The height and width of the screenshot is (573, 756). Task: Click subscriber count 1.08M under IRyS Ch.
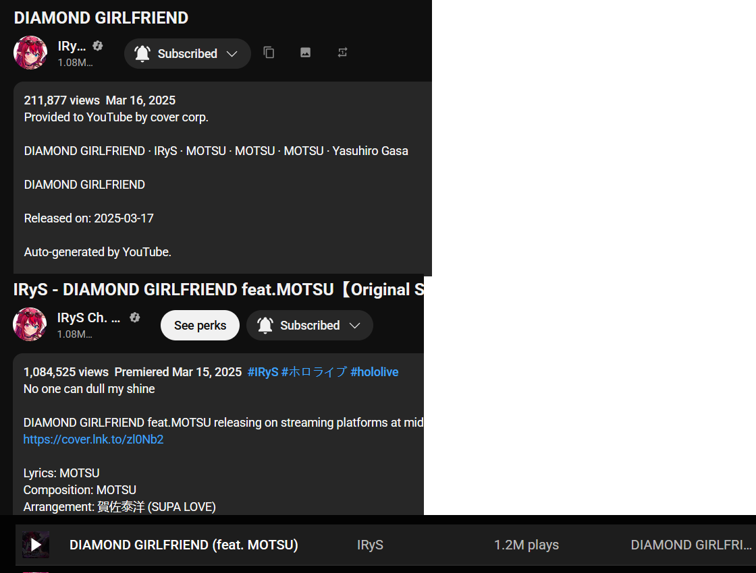75,334
